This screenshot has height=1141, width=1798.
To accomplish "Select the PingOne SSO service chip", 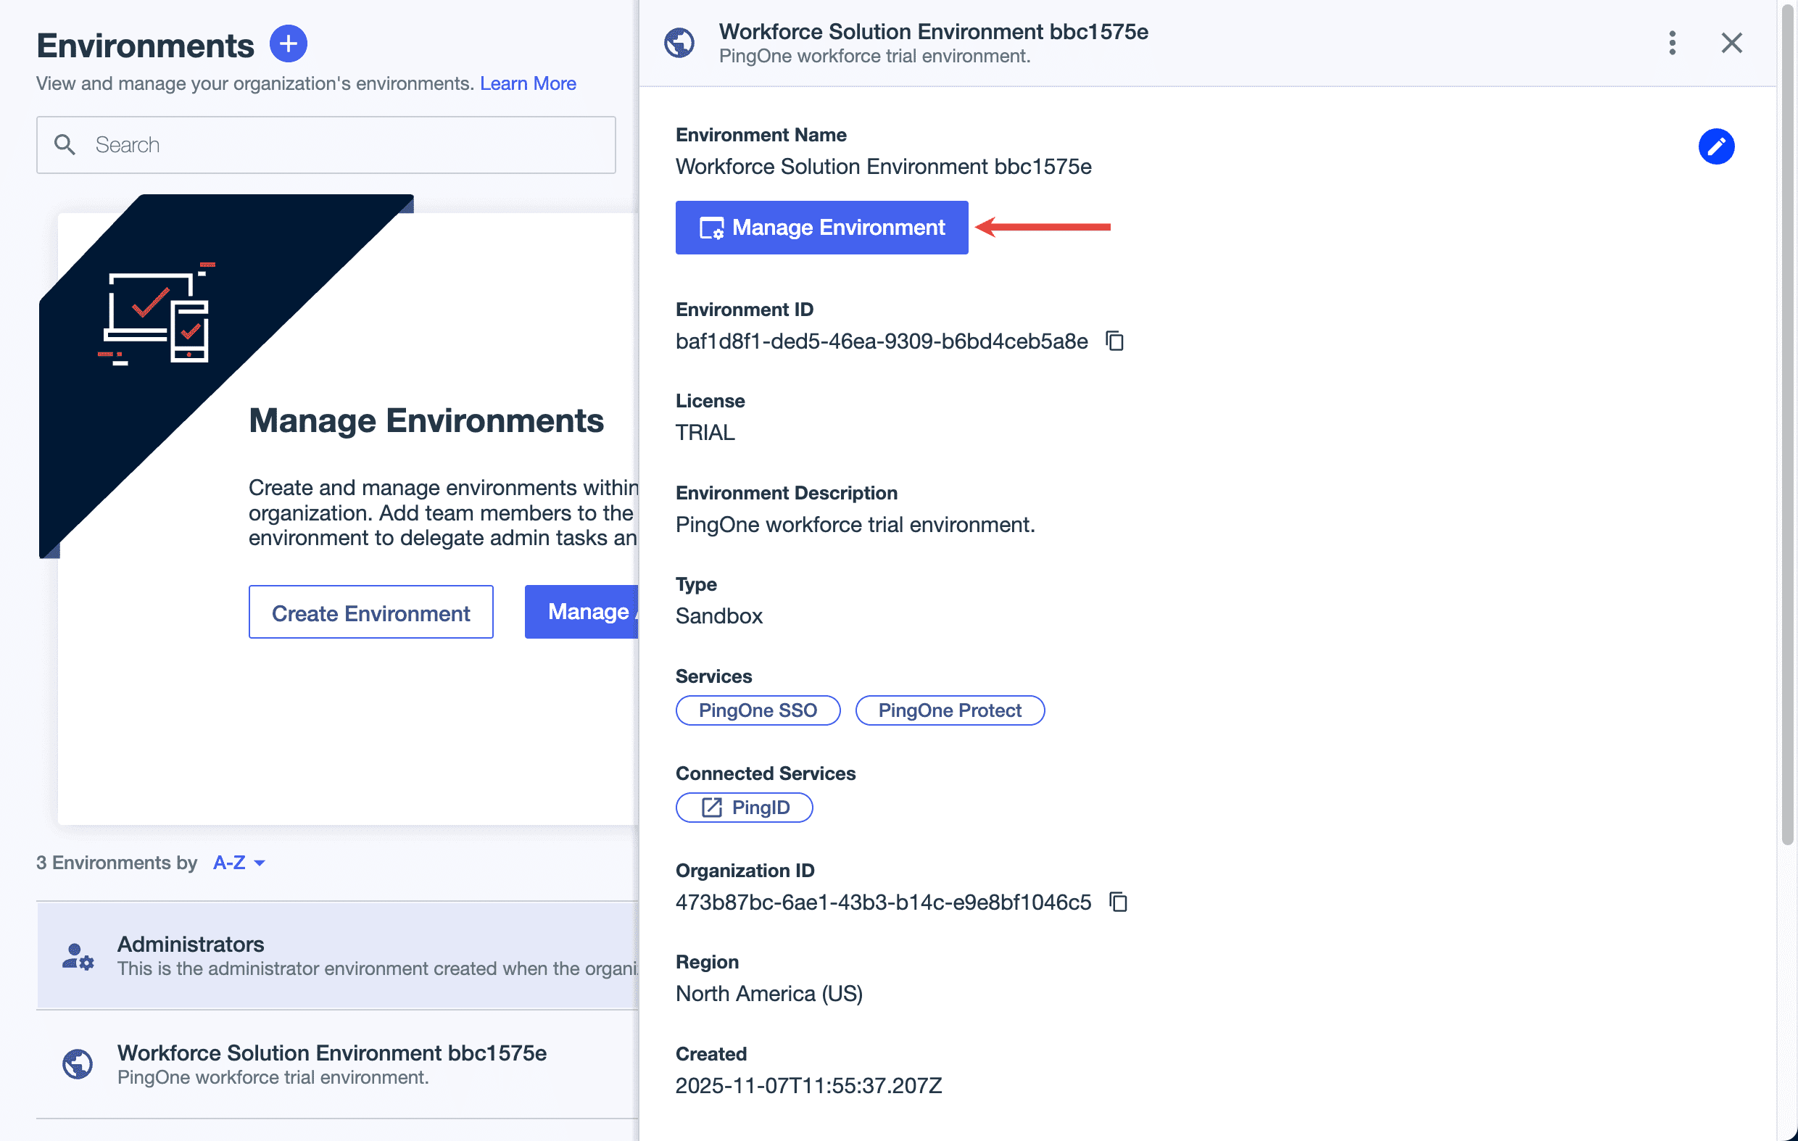I will 758,710.
